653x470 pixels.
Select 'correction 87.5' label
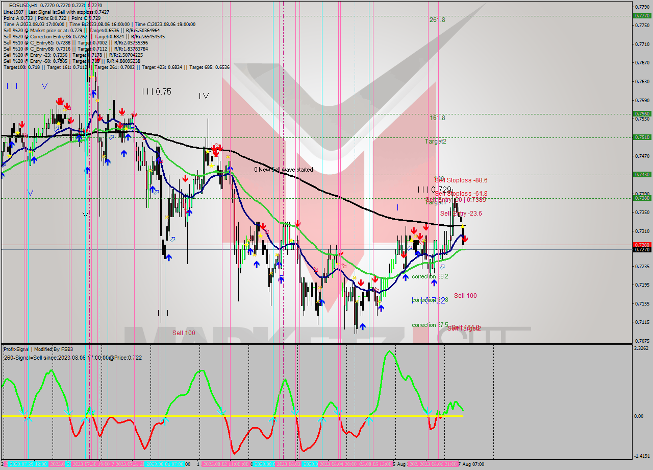430,325
